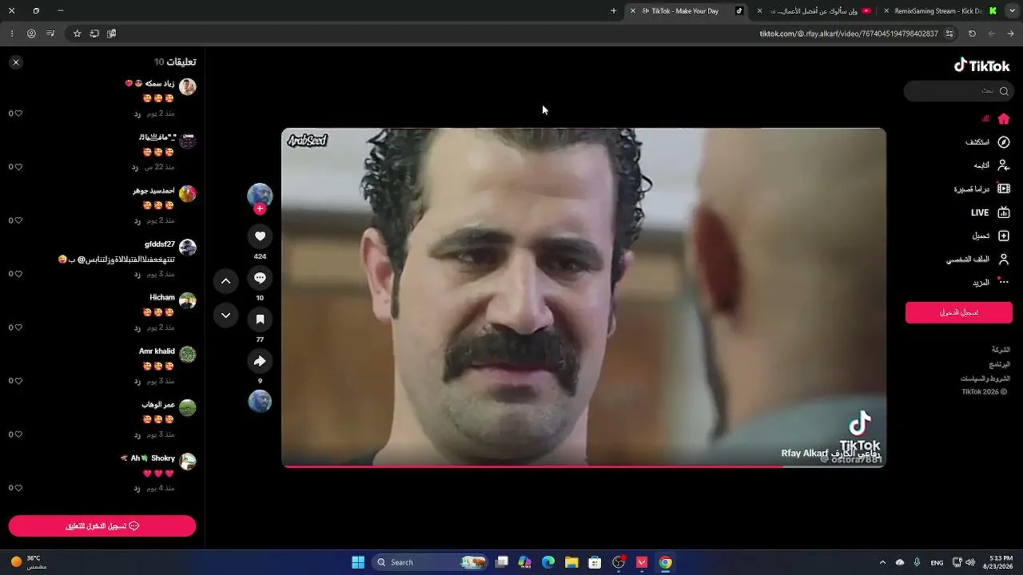Viewport: 1023px width, 575px height.
Task: Open the Profile person icon
Action: (1004, 260)
